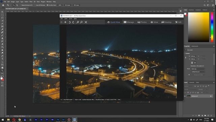Select Zoom In mode in options bar
Image resolution: width=216 pixels, height=122 pixels.
14,5
